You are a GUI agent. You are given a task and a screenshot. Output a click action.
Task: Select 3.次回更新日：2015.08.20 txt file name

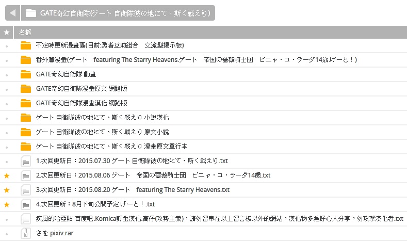(x=133, y=190)
